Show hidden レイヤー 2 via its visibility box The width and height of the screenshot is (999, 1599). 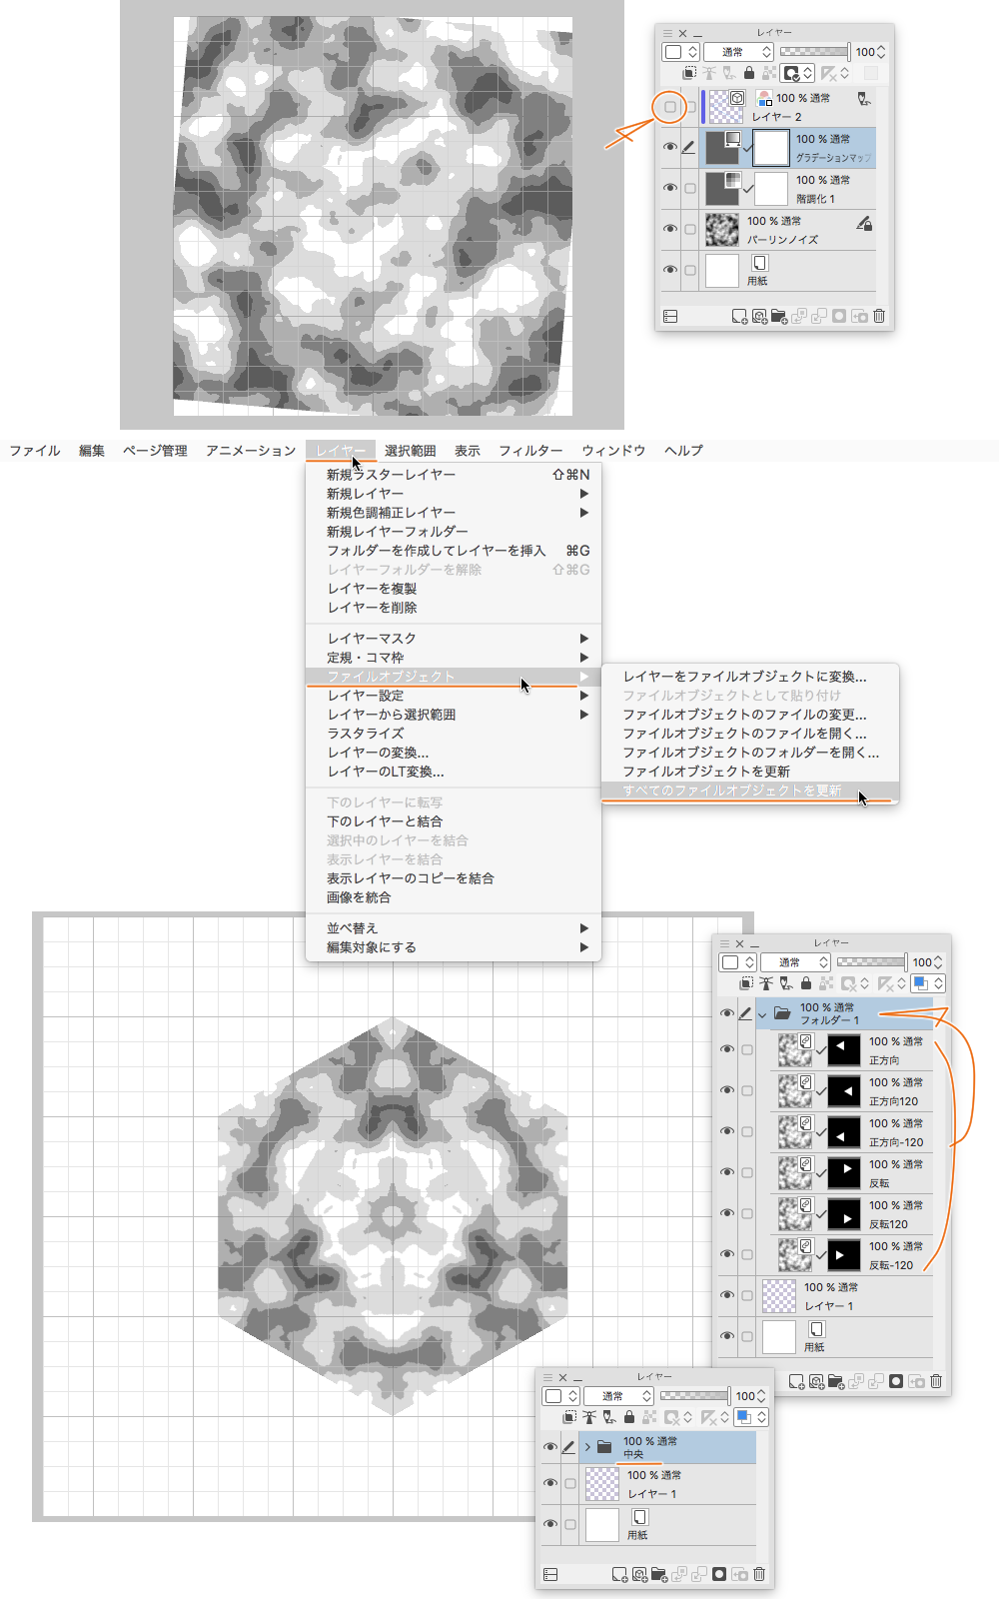pyautogui.click(x=670, y=107)
